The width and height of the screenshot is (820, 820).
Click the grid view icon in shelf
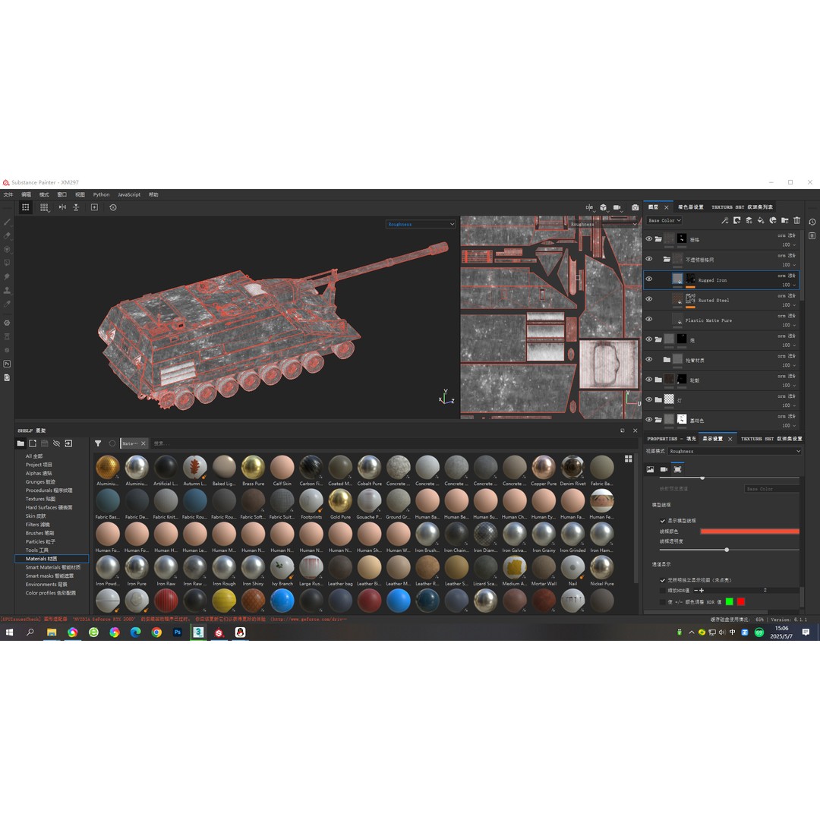coord(629,459)
